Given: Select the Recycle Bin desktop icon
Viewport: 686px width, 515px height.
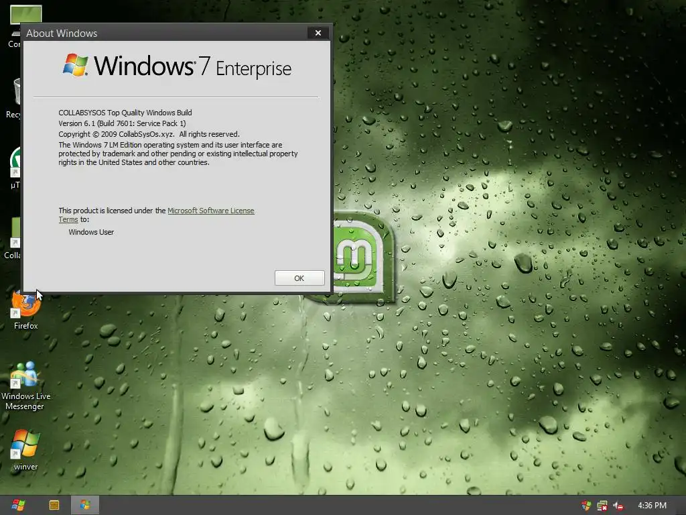Looking at the screenshot, I should (15, 99).
